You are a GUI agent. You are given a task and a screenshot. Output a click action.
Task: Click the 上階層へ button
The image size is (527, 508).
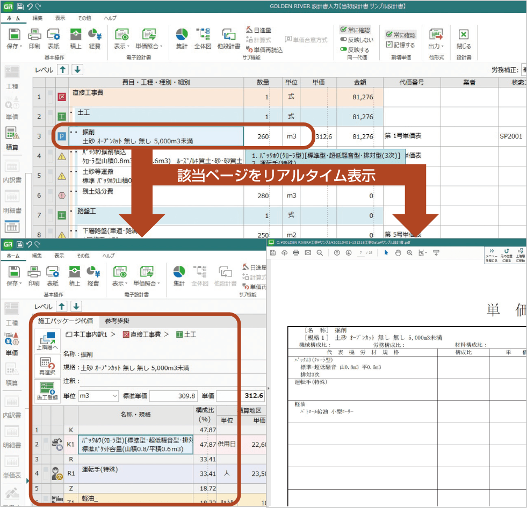pyautogui.click(x=47, y=340)
